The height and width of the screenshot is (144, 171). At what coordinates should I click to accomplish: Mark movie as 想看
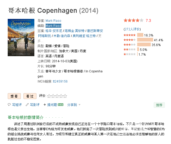[14, 96]
